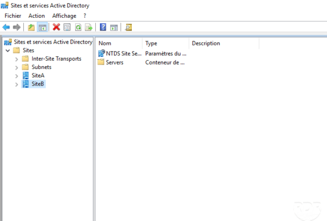The height and width of the screenshot is (221, 327).
Task: Click the SiteB server icon
Action: (x=25, y=84)
